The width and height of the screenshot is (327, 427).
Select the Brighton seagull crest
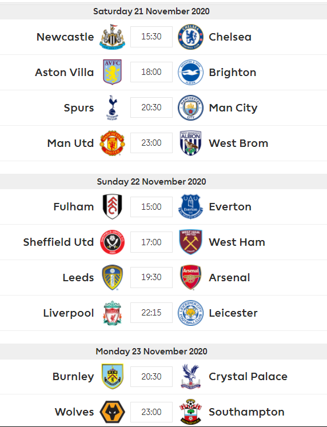point(190,72)
